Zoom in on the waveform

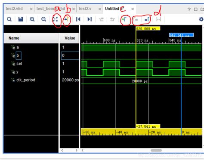point(32,19)
